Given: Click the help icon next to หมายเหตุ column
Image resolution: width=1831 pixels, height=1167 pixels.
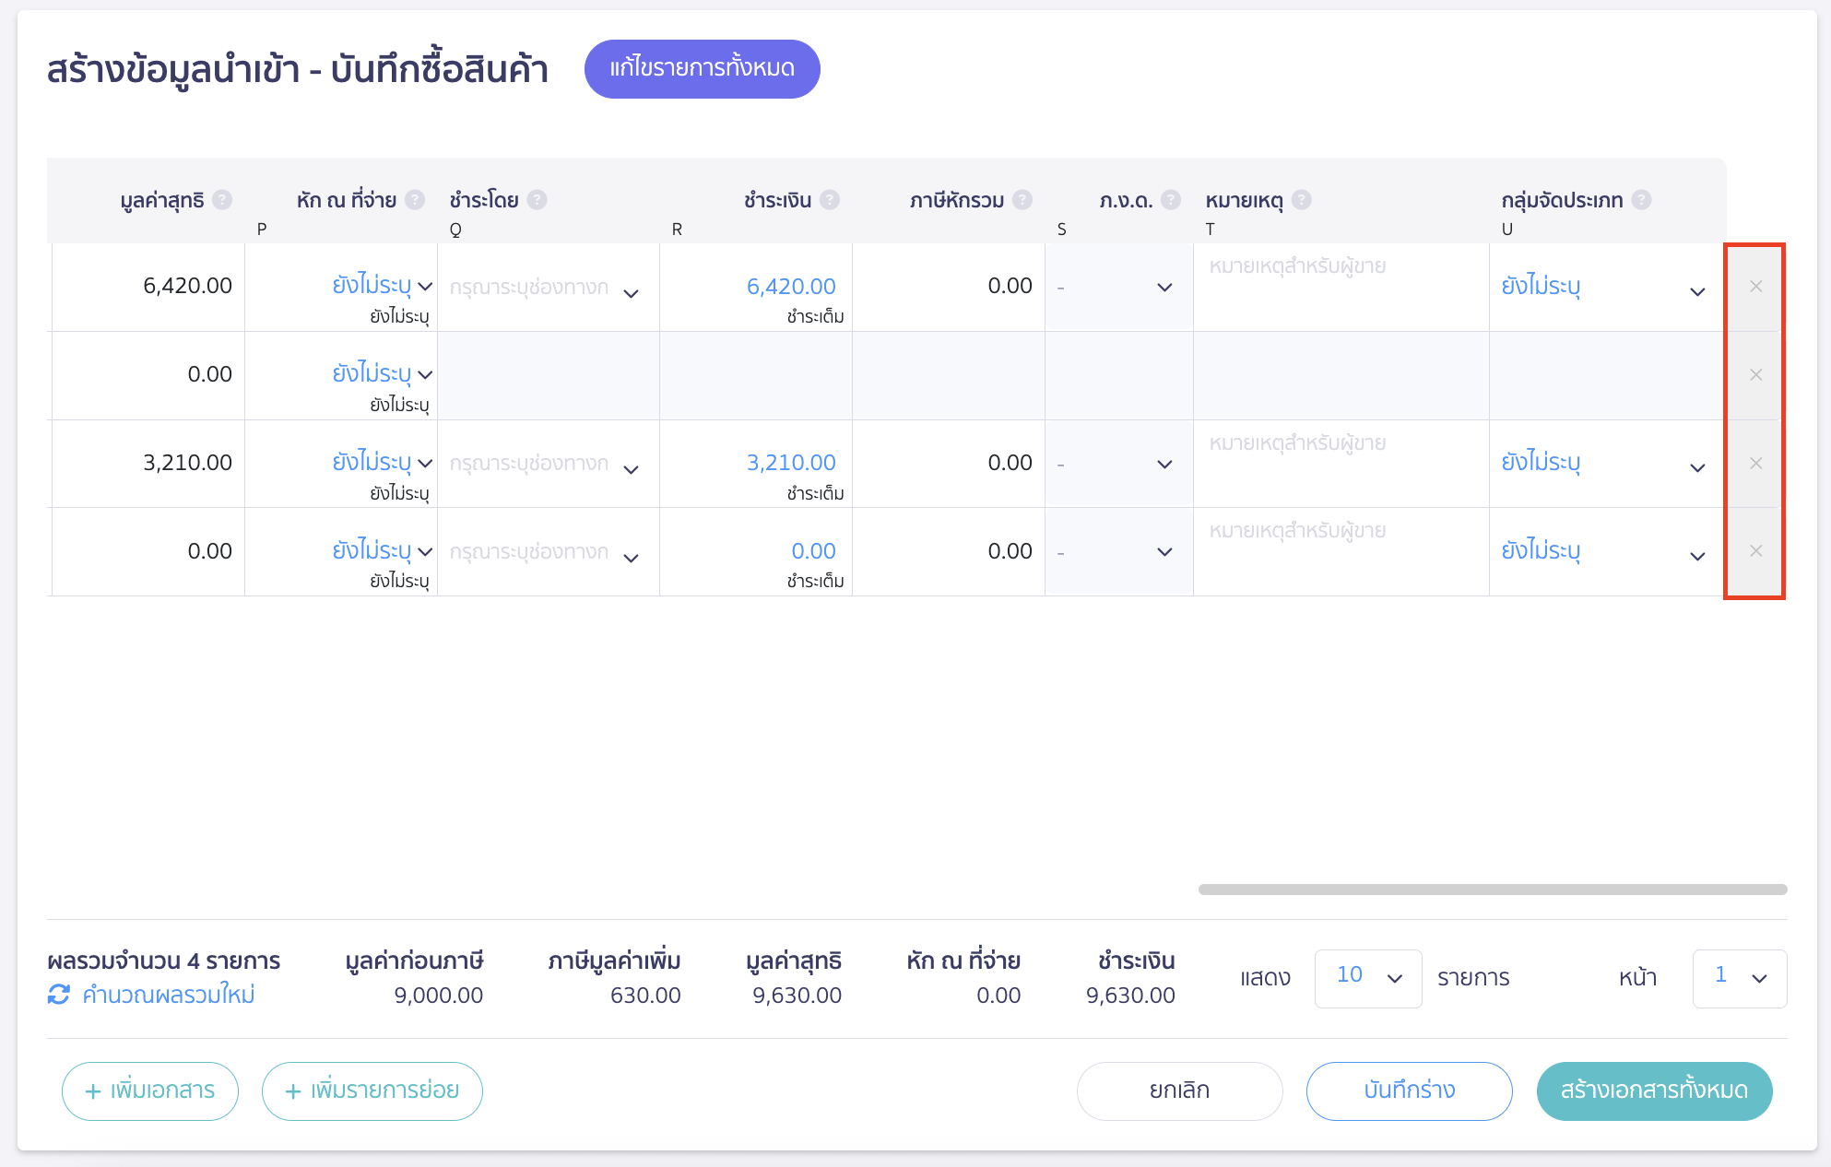Looking at the screenshot, I should pyautogui.click(x=1302, y=198).
